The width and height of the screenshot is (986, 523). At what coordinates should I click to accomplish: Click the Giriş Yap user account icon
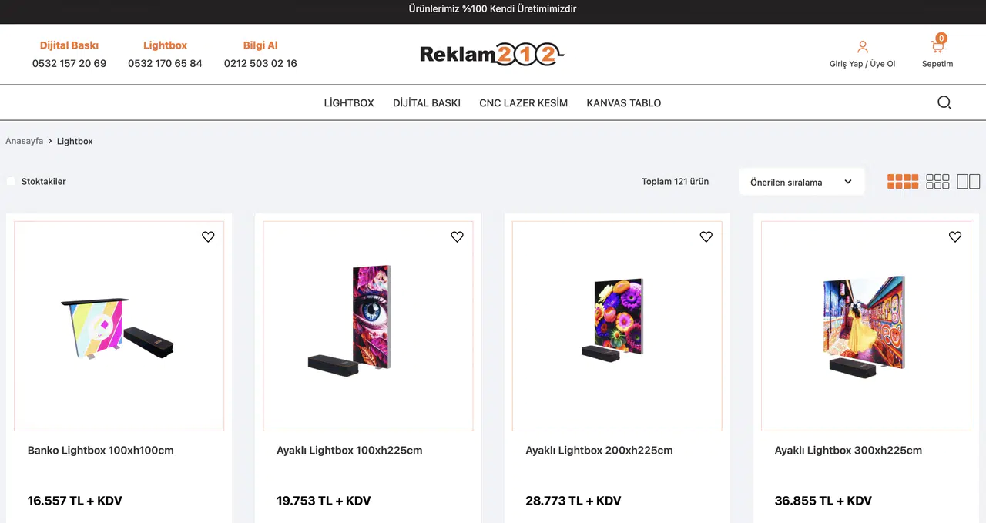[x=863, y=47]
